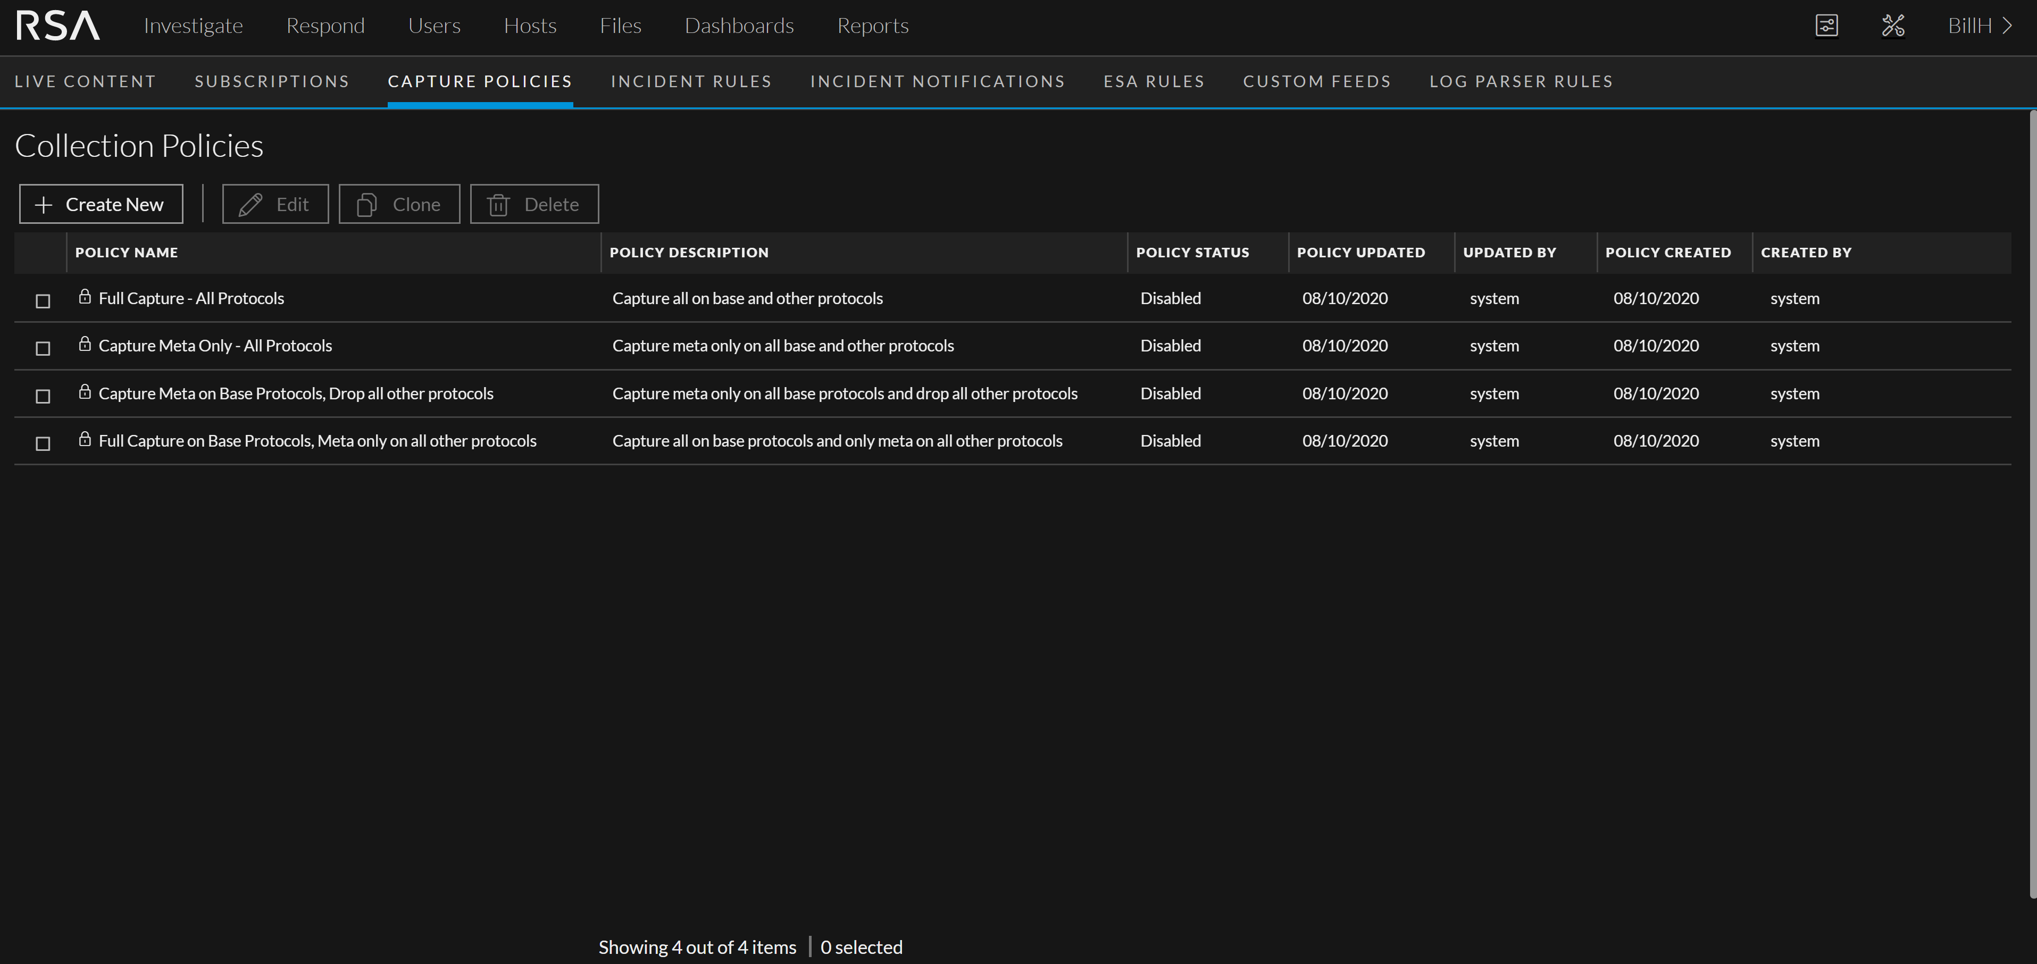Viewport: 2037px width, 964px height.
Task: Open the Investigate menu
Action: pyautogui.click(x=193, y=26)
